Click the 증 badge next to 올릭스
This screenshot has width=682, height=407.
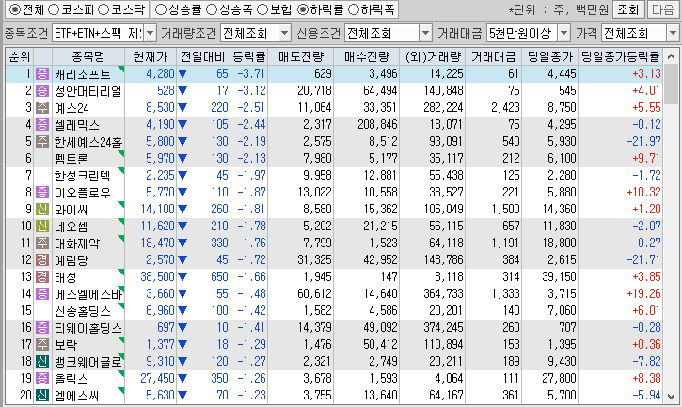42,378
